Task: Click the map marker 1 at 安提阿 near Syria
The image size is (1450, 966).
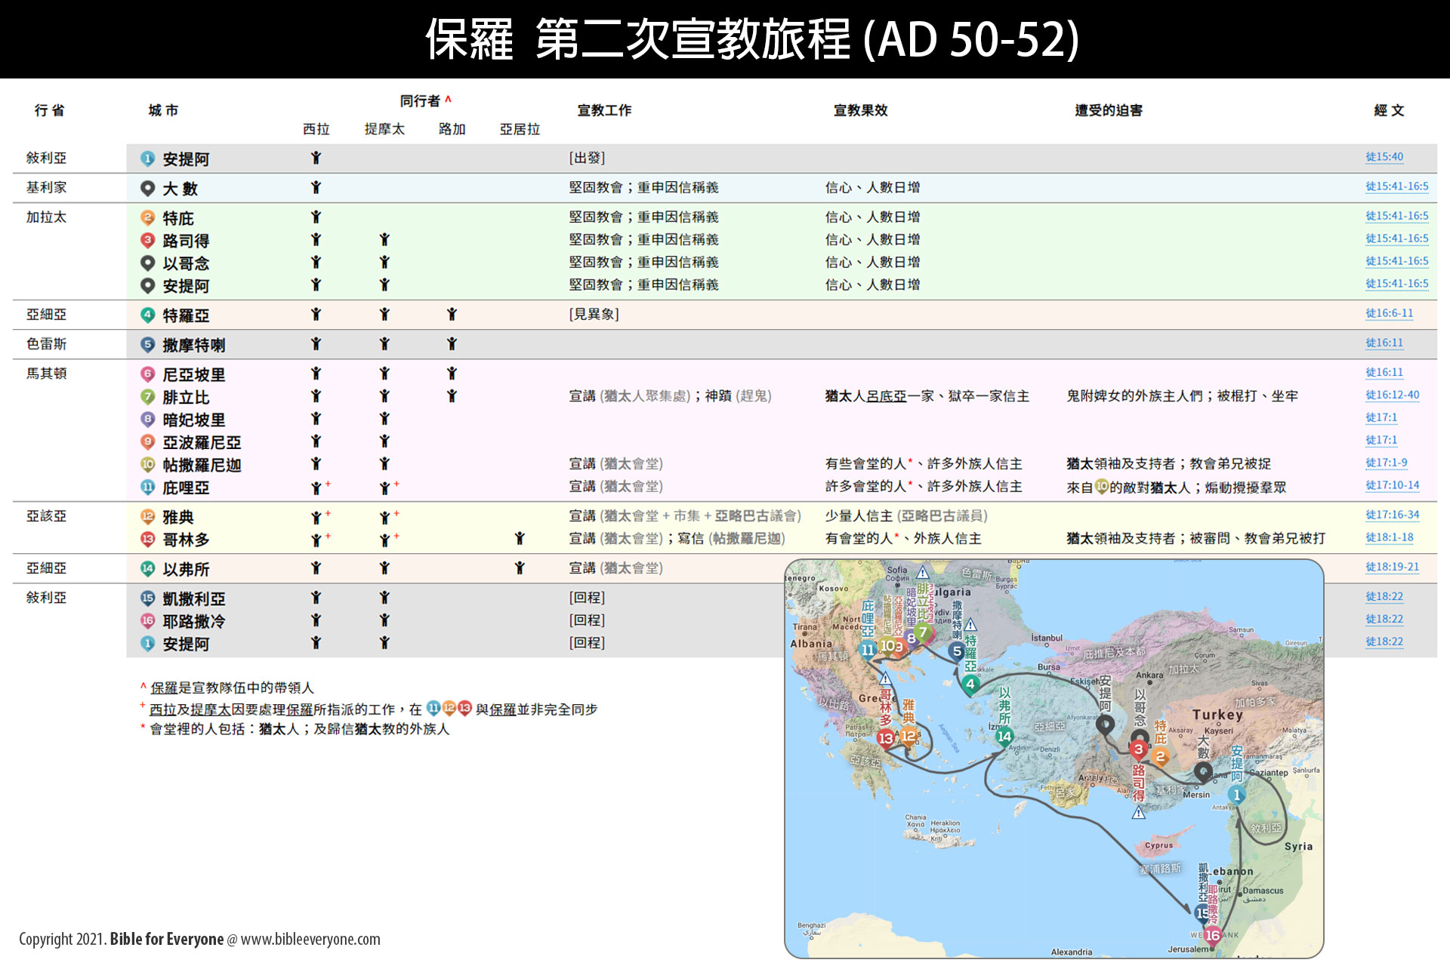Action: (x=1236, y=795)
